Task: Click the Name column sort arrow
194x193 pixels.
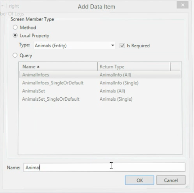Action: click(x=38, y=67)
